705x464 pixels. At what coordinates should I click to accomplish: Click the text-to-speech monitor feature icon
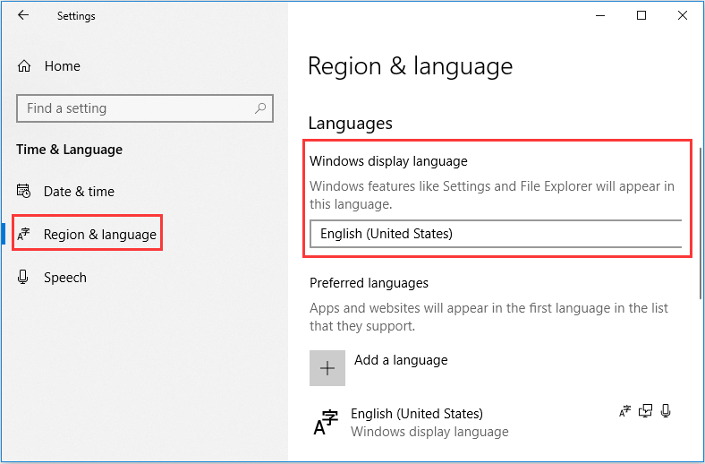click(645, 411)
